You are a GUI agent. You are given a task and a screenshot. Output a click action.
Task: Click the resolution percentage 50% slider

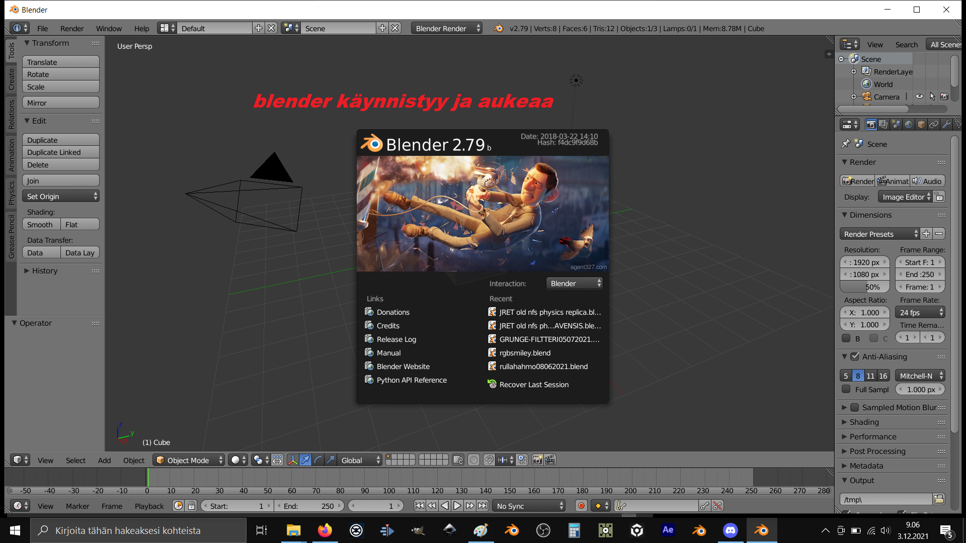tap(865, 287)
